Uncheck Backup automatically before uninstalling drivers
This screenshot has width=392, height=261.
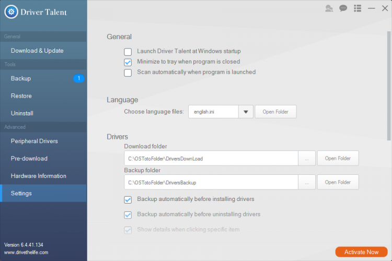click(x=128, y=215)
